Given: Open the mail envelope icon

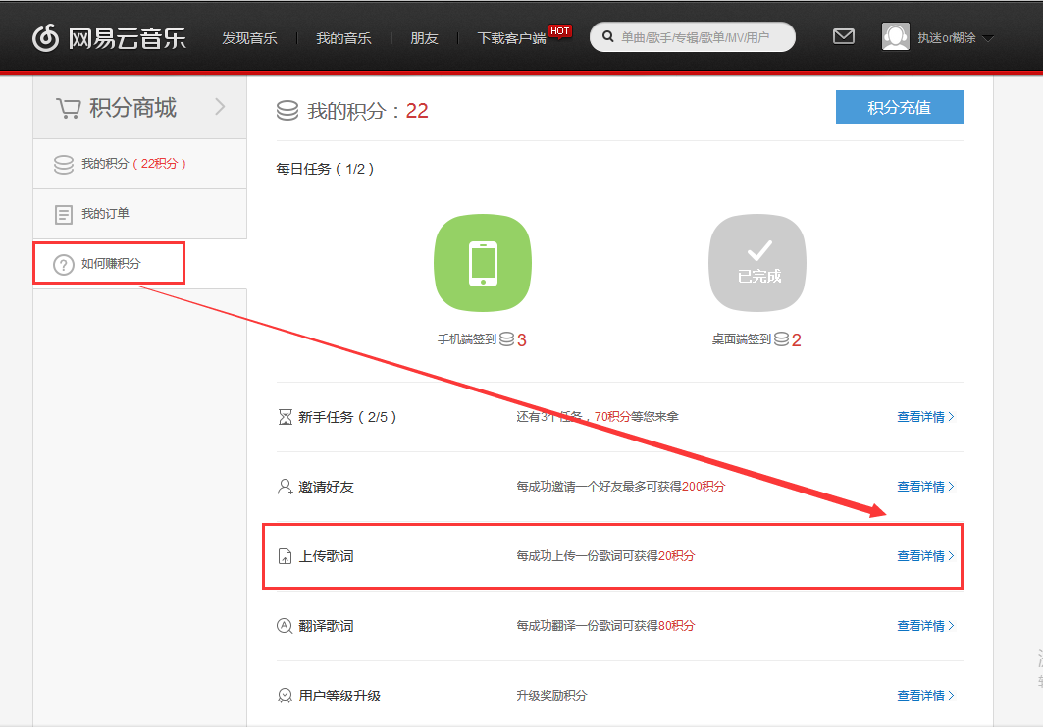Looking at the screenshot, I should pos(843,35).
